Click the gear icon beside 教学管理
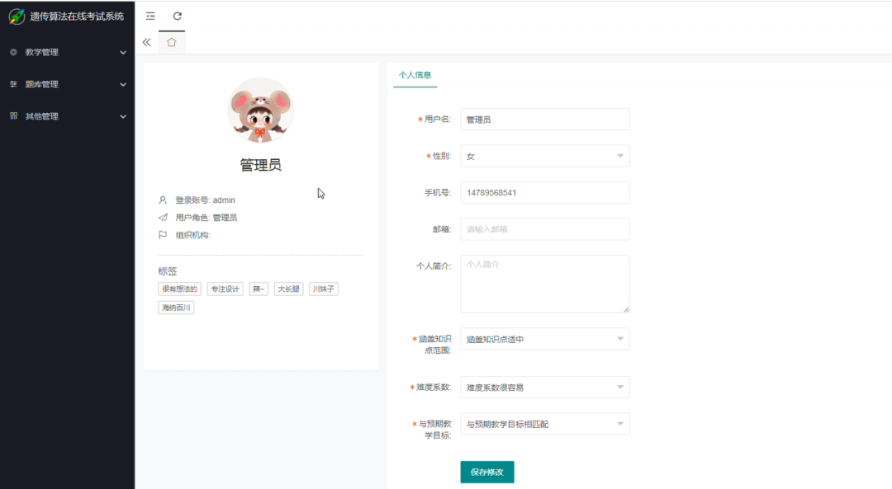 (x=13, y=52)
